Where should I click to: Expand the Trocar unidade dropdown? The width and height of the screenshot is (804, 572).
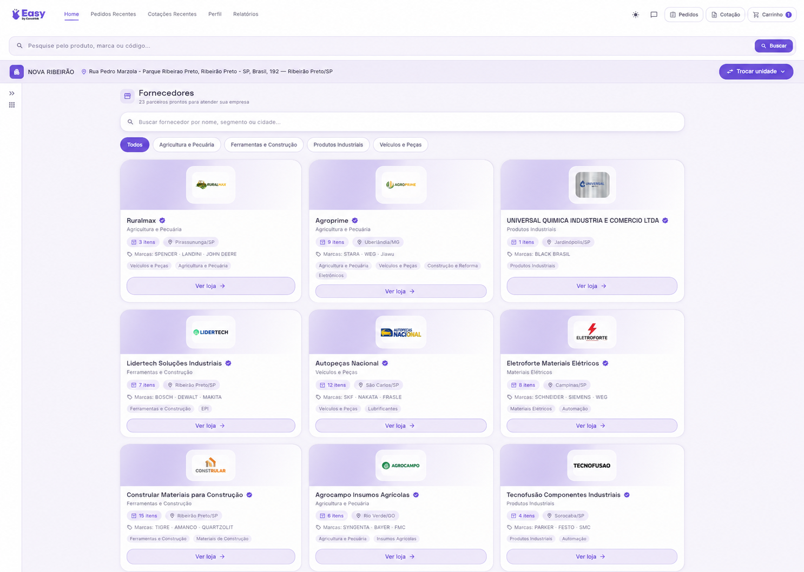tap(756, 71)
